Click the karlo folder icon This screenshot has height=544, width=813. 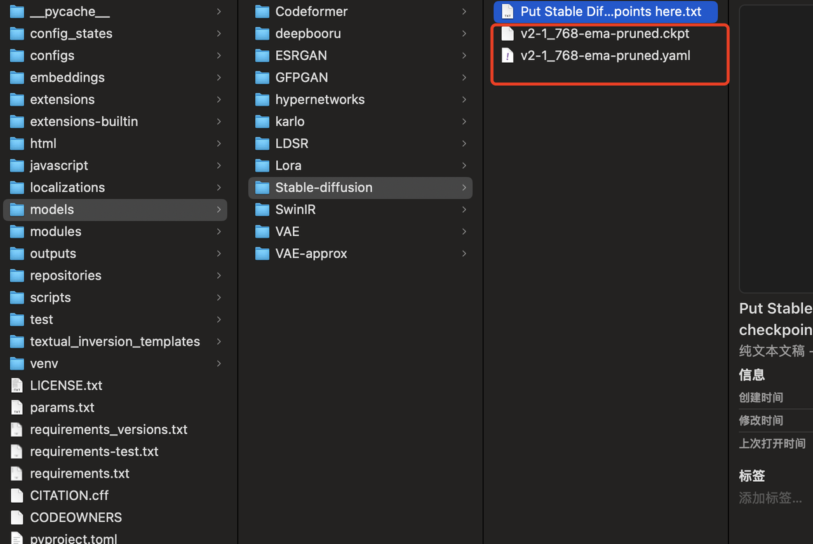coord(262,121)
